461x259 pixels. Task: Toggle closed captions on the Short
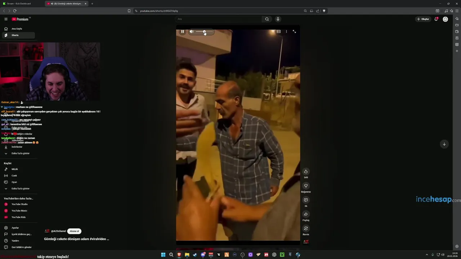tap(278, 32)
